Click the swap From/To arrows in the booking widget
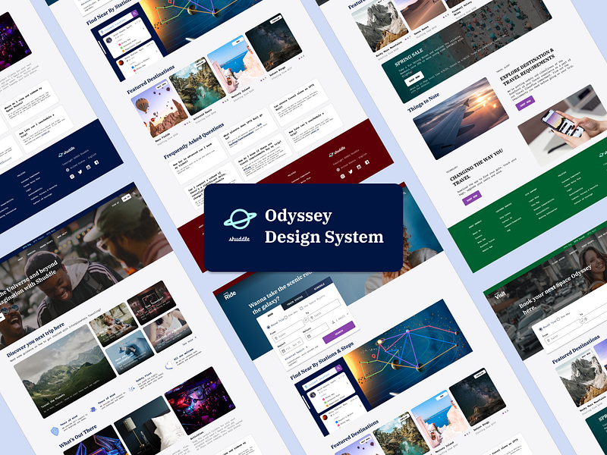This screenshot has width=607, height=455. pyautogui.click(x=306, y=319)
